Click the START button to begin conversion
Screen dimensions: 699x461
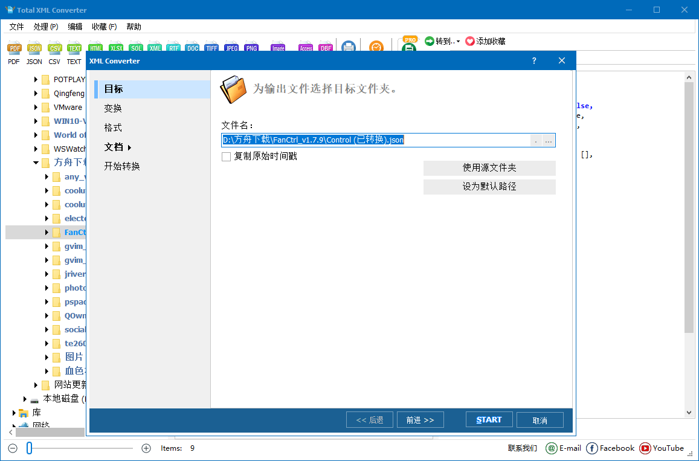coord(488,419)
